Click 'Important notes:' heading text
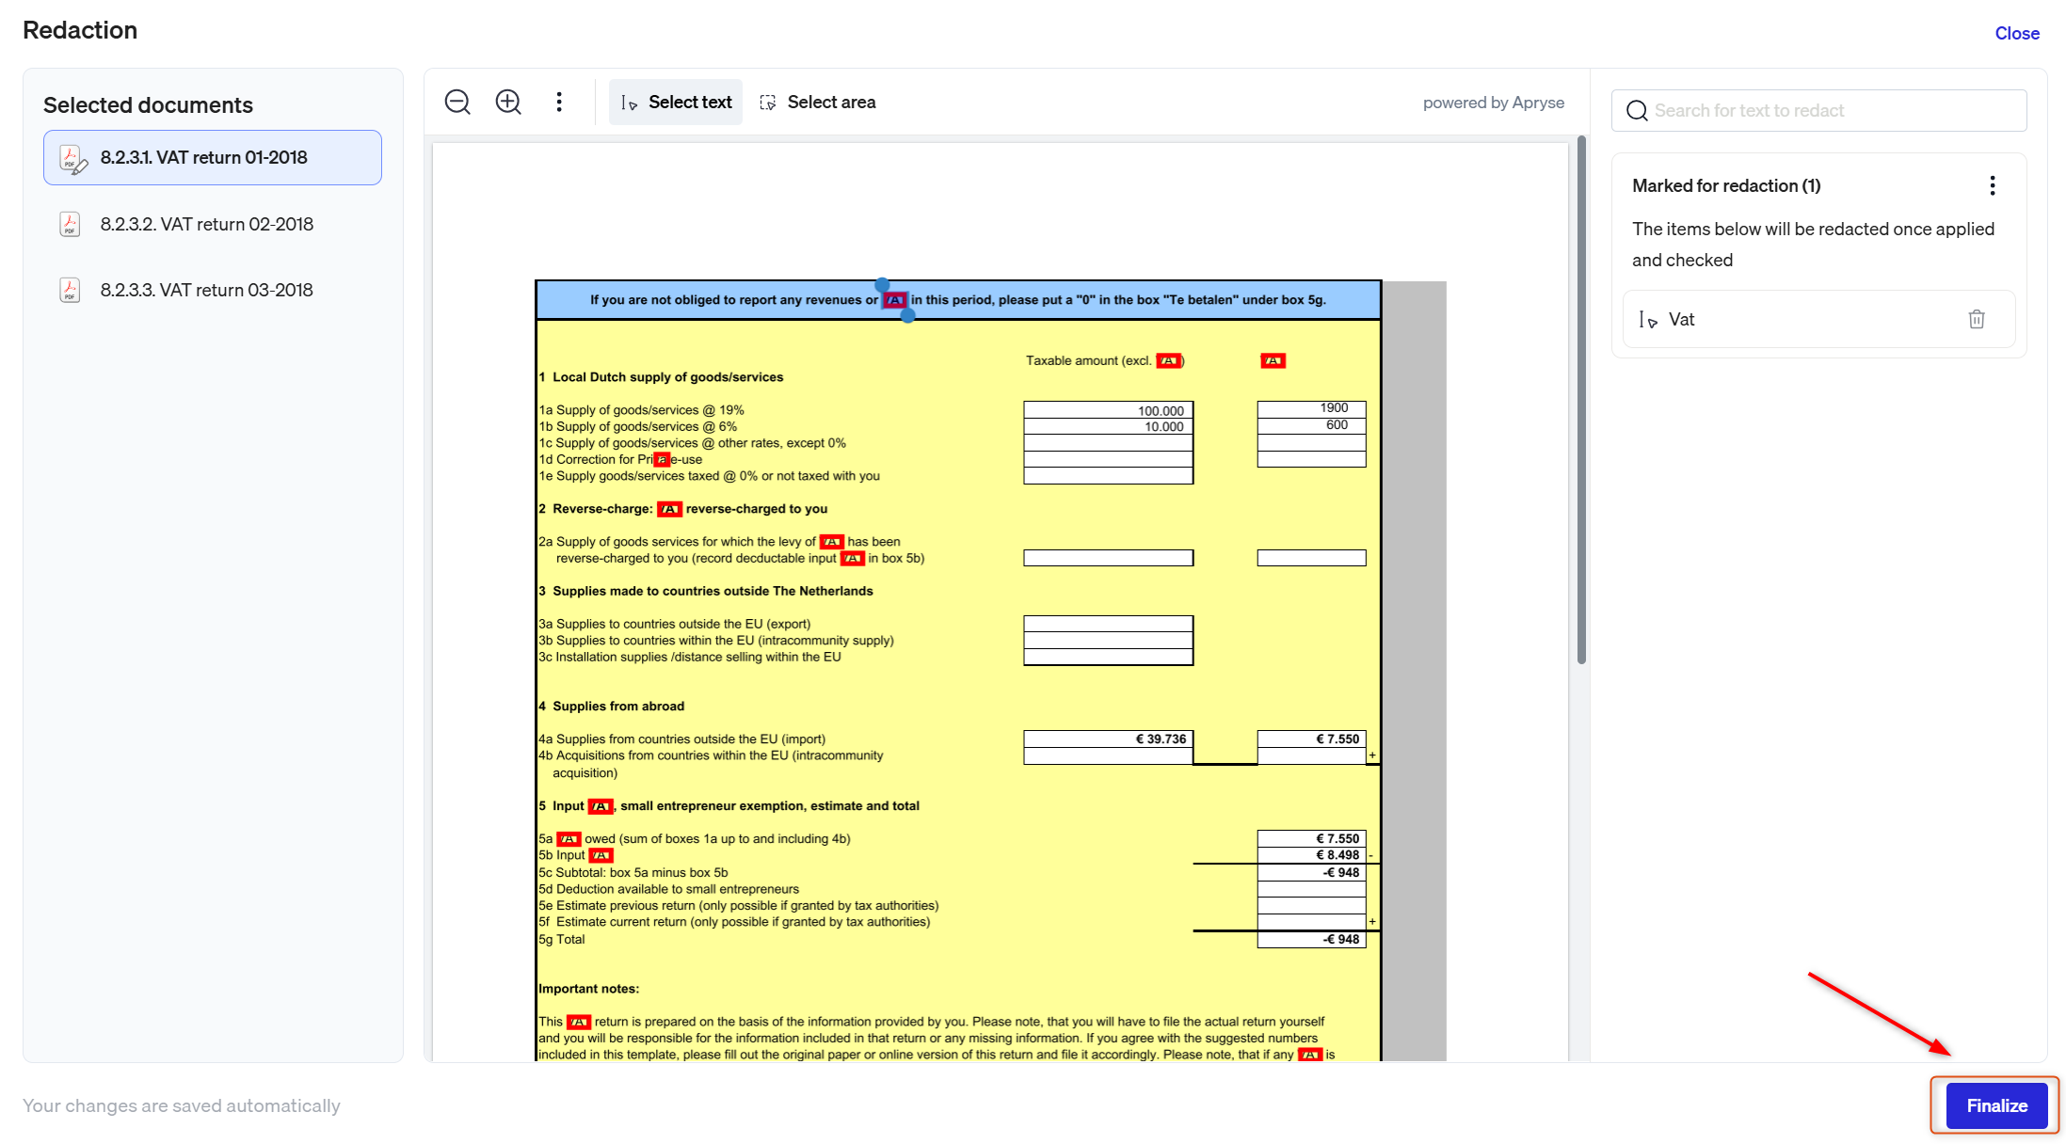2066x1144 pixels. [588, 989]
